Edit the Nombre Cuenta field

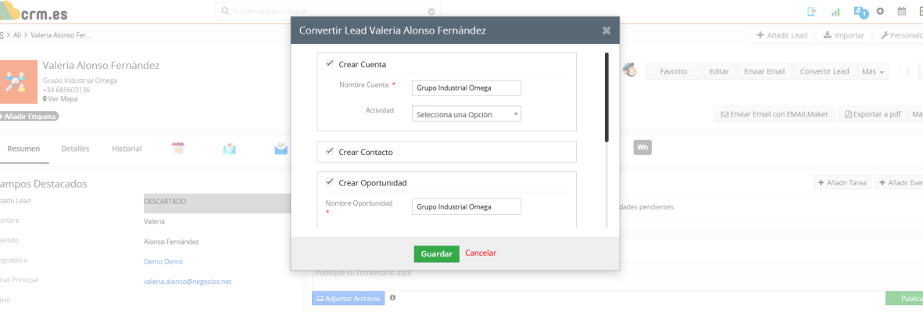[x=467, y=88]
